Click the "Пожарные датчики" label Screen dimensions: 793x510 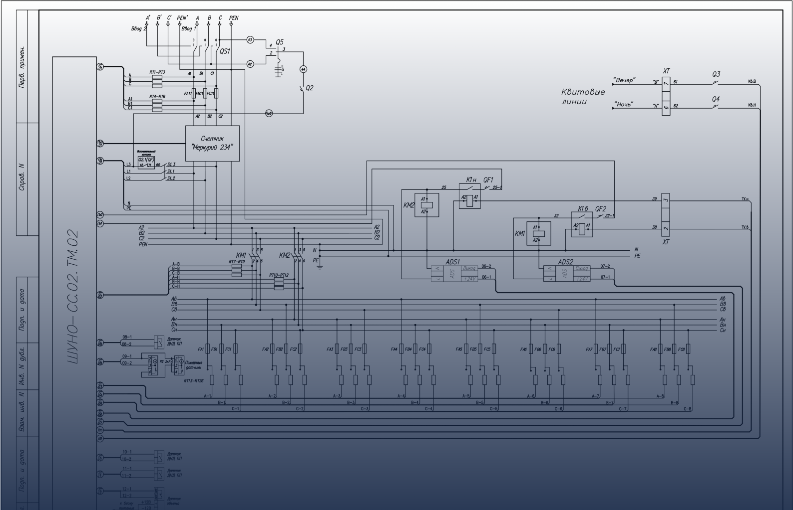point(194,364)
